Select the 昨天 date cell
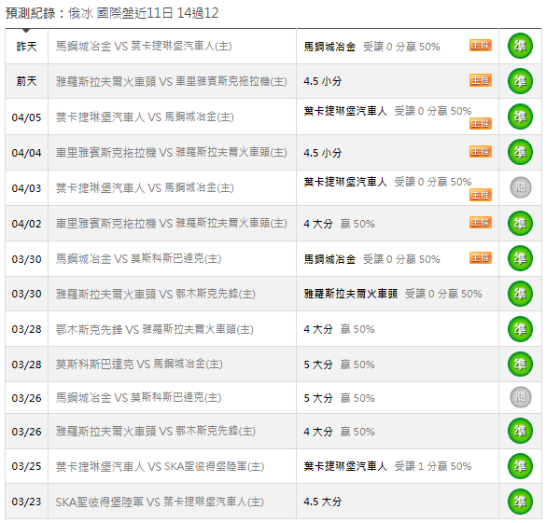546x523 pixels. (x=26, y=47)
